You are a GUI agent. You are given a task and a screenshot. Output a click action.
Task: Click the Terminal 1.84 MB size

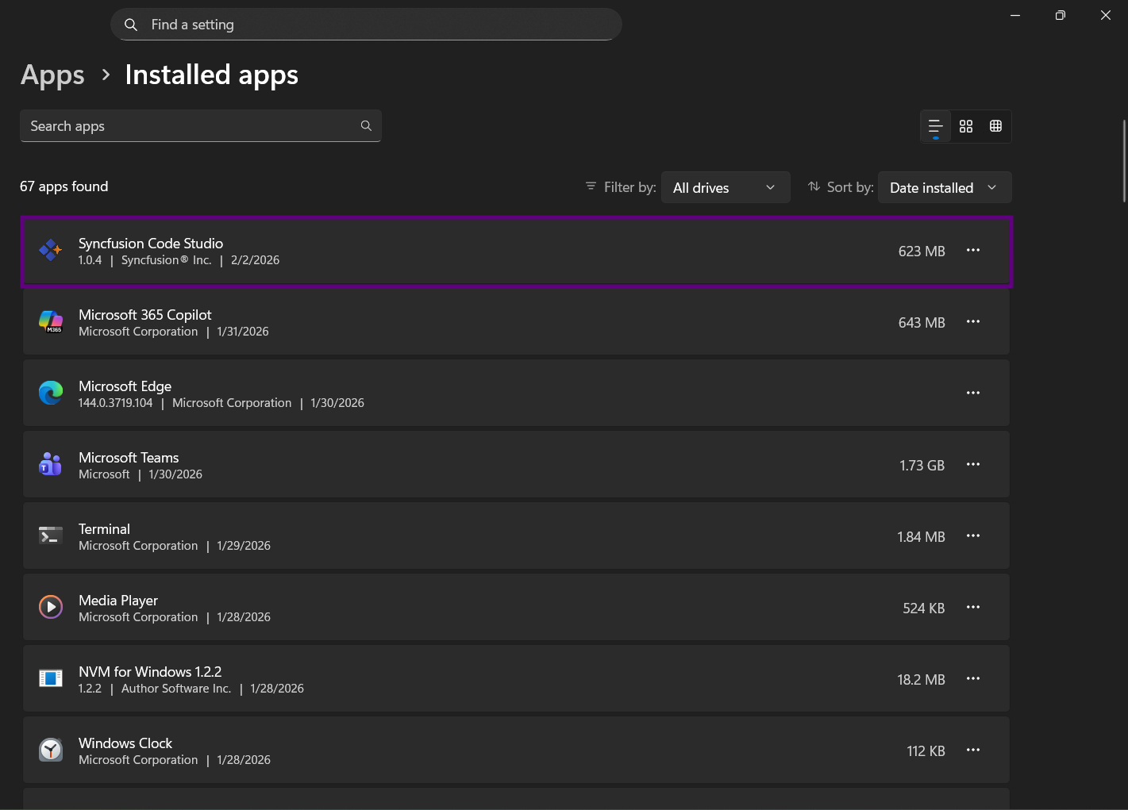tap(921, 537)
